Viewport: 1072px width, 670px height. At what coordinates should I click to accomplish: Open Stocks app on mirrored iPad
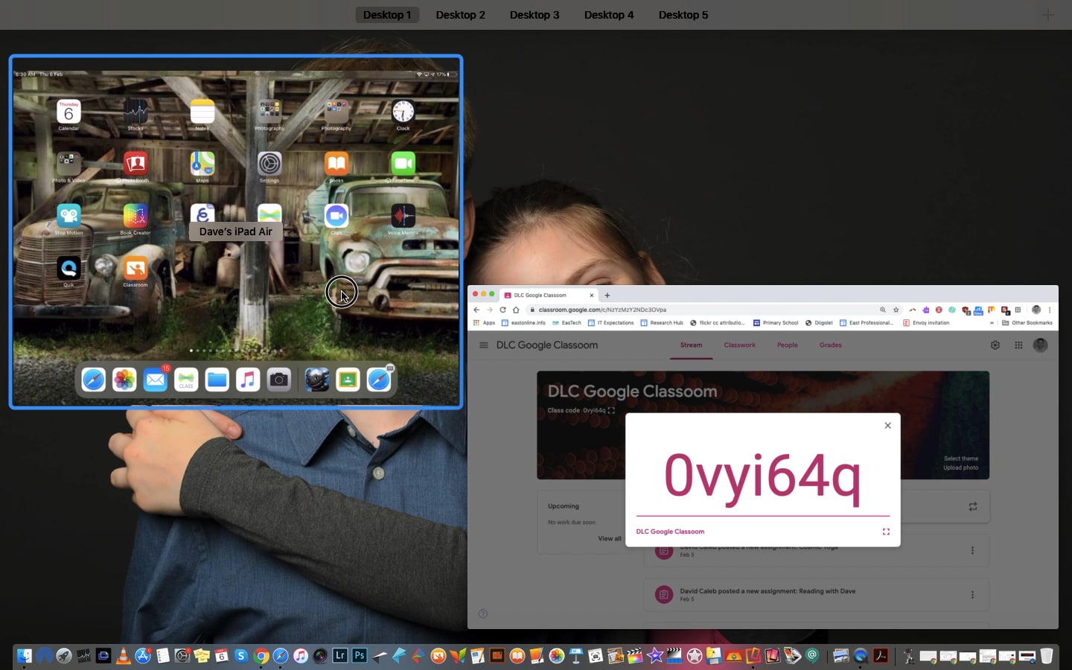pos(135,112)
